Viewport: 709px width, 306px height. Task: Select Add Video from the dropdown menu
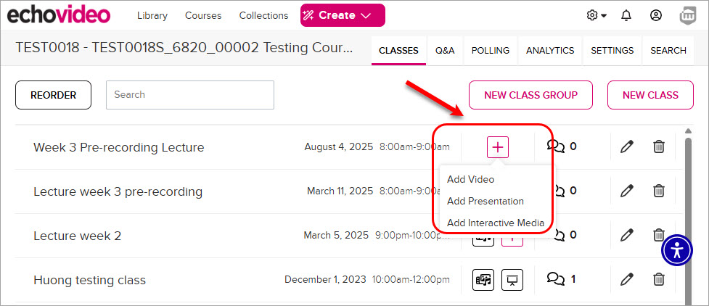click(471, 179)
